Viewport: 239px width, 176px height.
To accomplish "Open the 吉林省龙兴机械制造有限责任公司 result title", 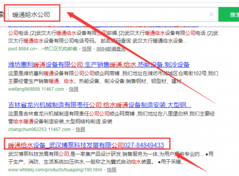I will tap(100, 106).
